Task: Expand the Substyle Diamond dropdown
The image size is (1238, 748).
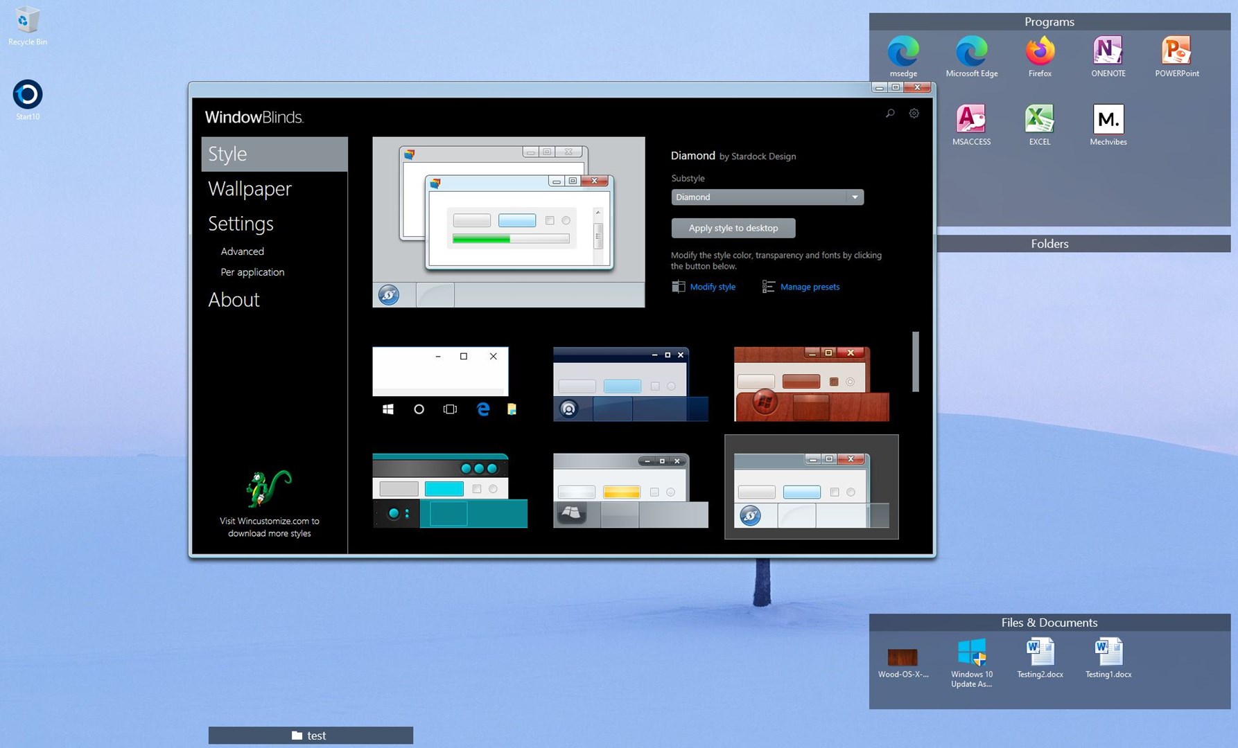Action: (854, 197)
